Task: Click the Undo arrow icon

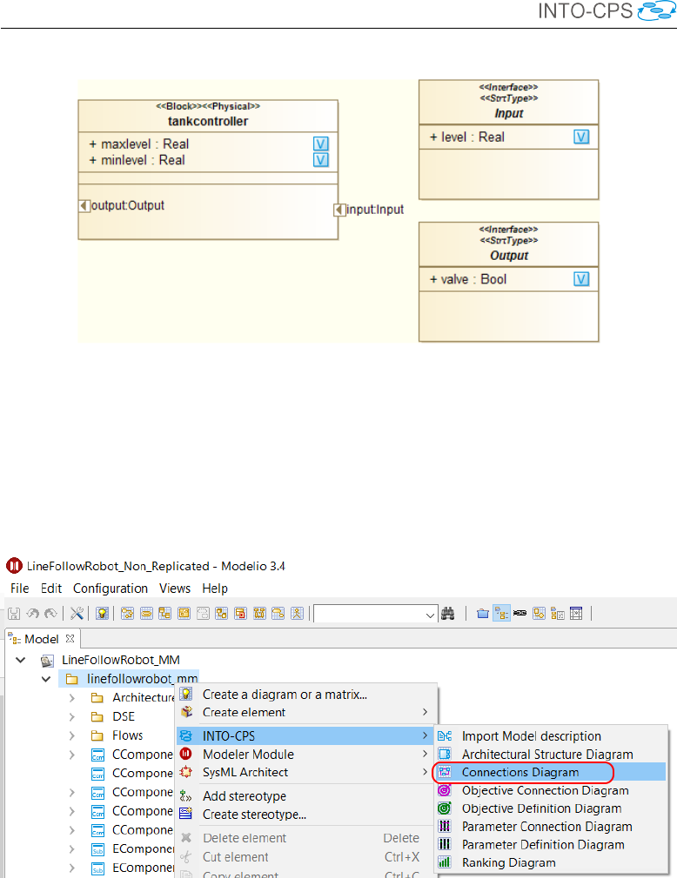Action: click(x=32, y=614)
